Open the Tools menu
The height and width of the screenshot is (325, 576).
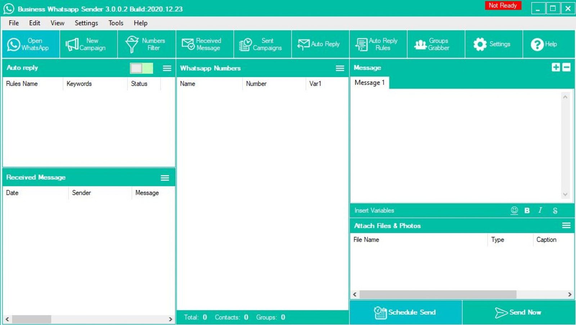pos(116,23)
